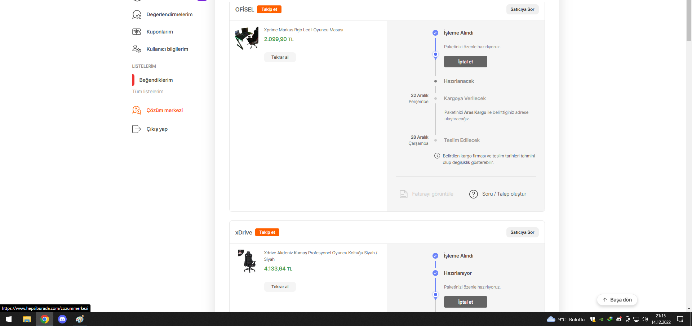The height and width of the screenshot is (326, 692).
Task: Follow the xDrive seller with Takip et
Action: point(267,232)
